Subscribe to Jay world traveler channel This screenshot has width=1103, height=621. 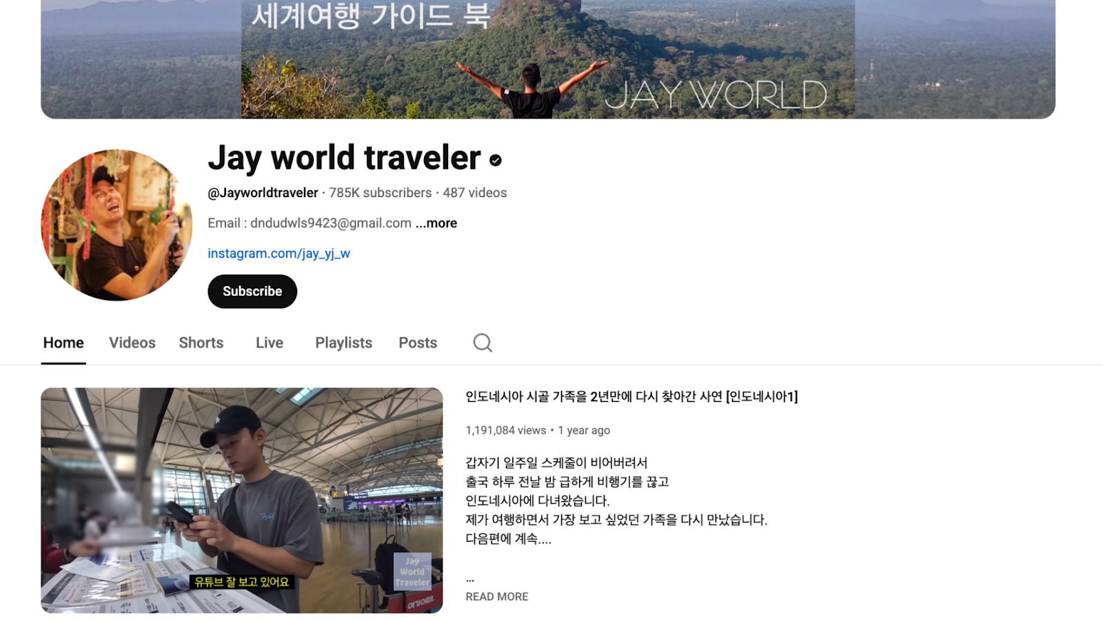click(x=252, y=292)
